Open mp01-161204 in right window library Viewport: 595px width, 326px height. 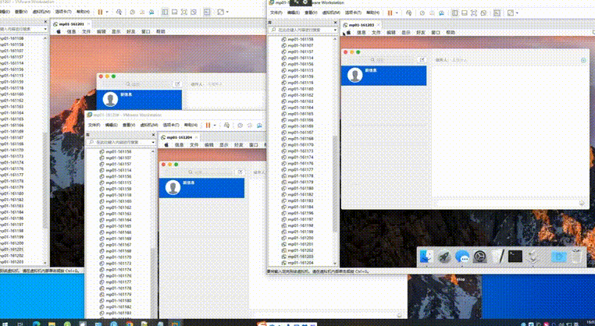pos(300,263)
